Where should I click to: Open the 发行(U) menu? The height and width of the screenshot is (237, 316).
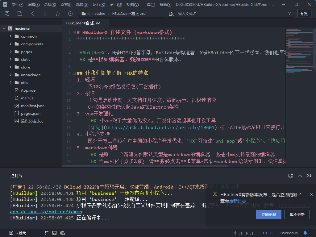[116, 5]
